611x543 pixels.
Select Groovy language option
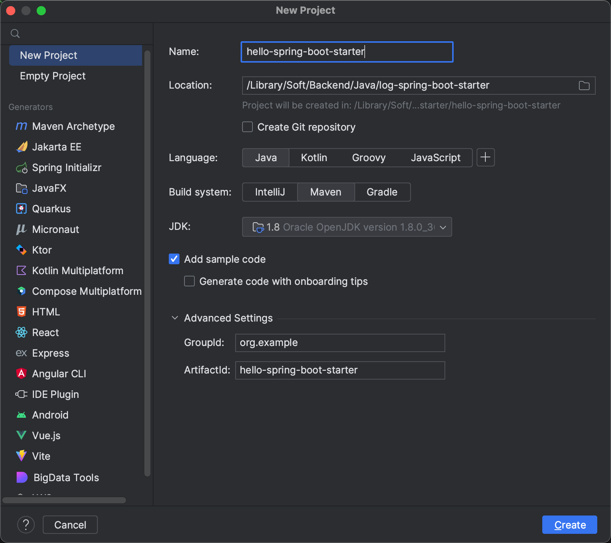(x=369, y=158)
